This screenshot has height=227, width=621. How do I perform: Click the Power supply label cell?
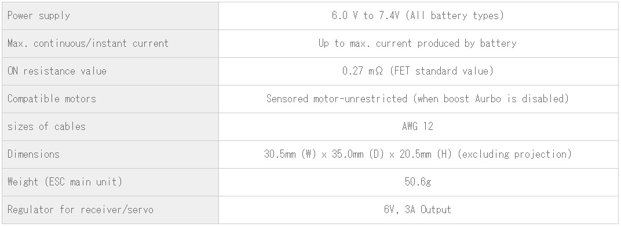[110, 16]
